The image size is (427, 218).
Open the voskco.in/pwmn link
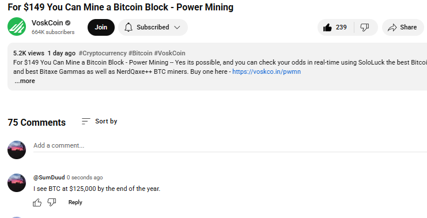click(x=266, y=72)
